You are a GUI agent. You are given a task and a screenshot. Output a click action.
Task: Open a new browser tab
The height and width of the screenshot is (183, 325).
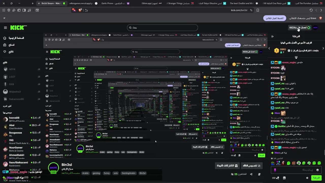32,3
